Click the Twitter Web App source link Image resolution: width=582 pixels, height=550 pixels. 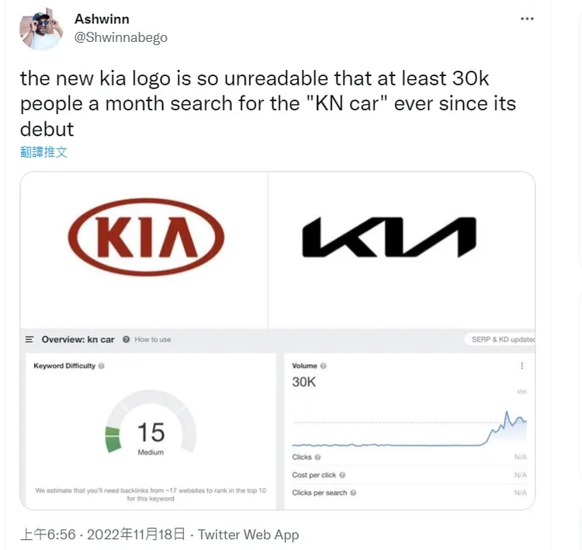point(248,534)
